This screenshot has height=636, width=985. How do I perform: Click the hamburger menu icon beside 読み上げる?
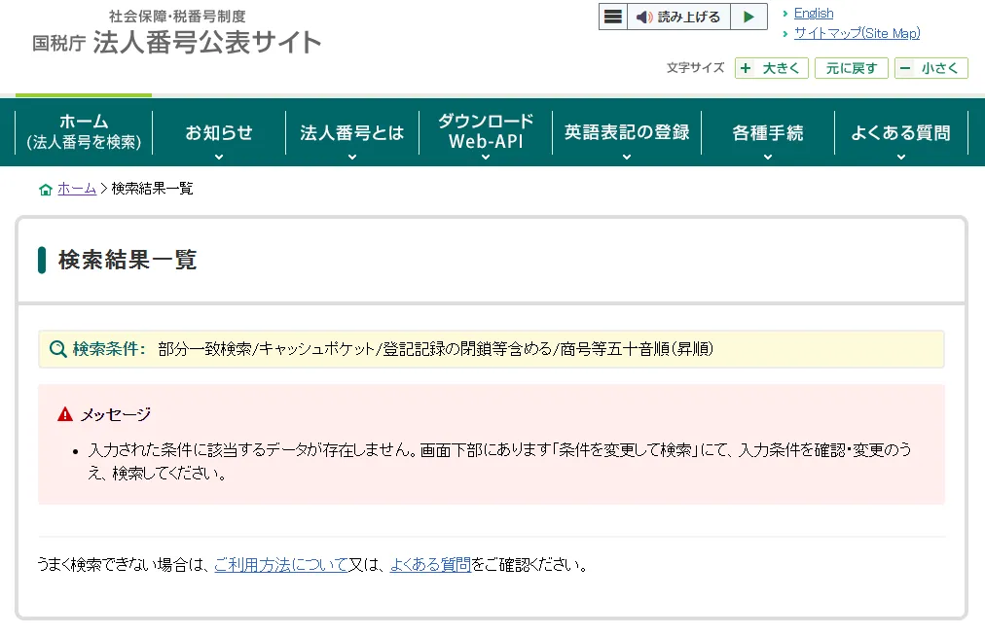[612, 17]
